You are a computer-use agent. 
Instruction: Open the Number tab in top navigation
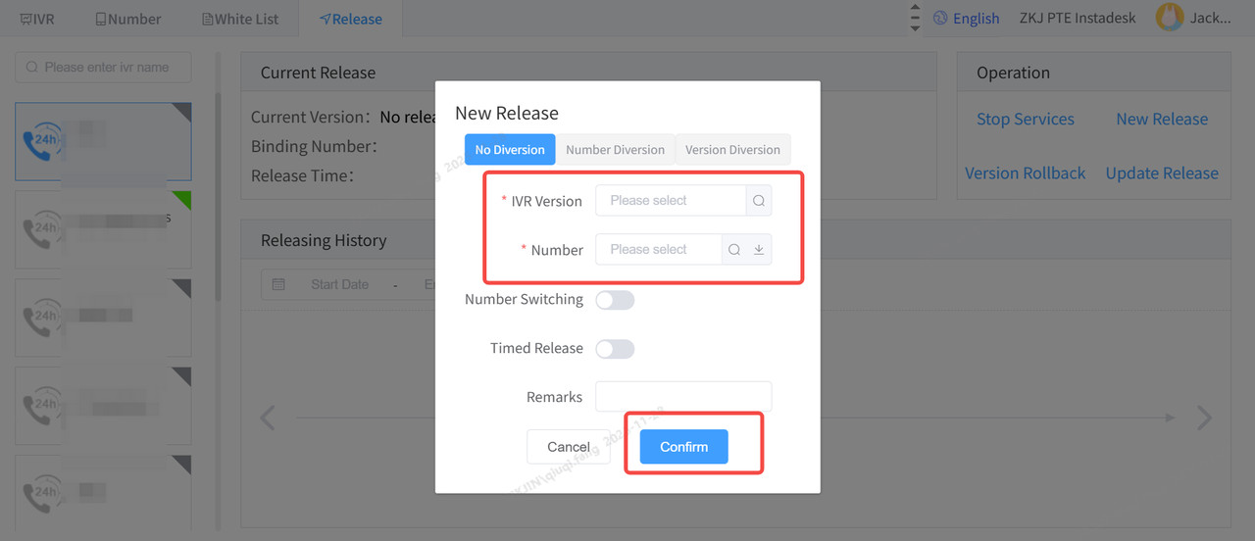click(128, 19)
